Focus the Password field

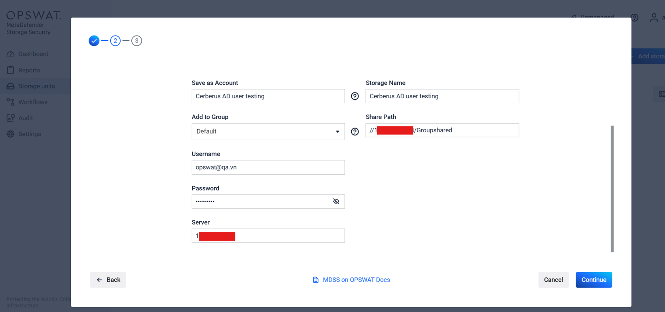click(268, 201)
